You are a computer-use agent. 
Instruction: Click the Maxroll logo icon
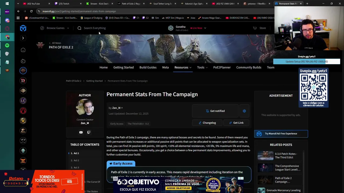(x=23, y=28)
